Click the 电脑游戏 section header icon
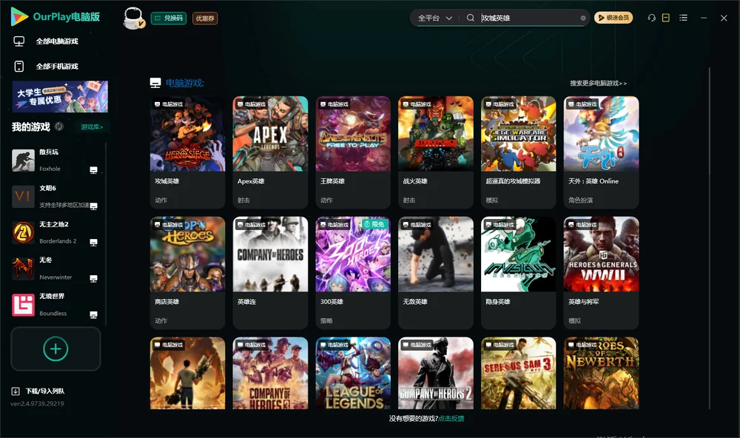This screenshot has width=740, height=438. coord(155,83)
